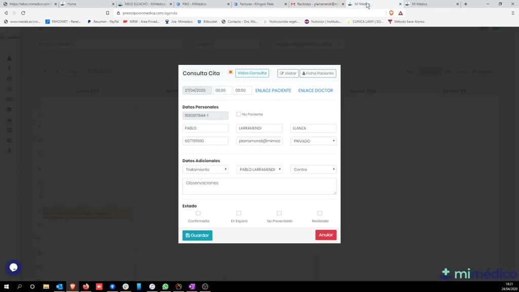Open Firefox from the taskbar
The height and width of the screenshot is (292, 519).
[x=86, y=286]
